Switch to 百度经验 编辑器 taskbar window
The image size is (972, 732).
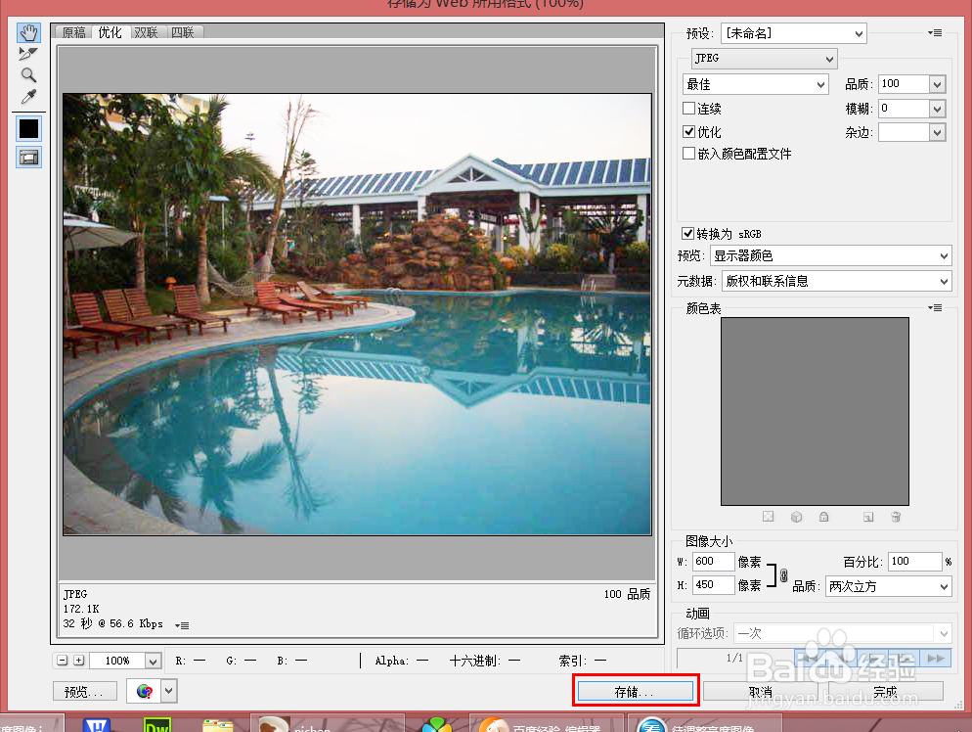(546, 723)
